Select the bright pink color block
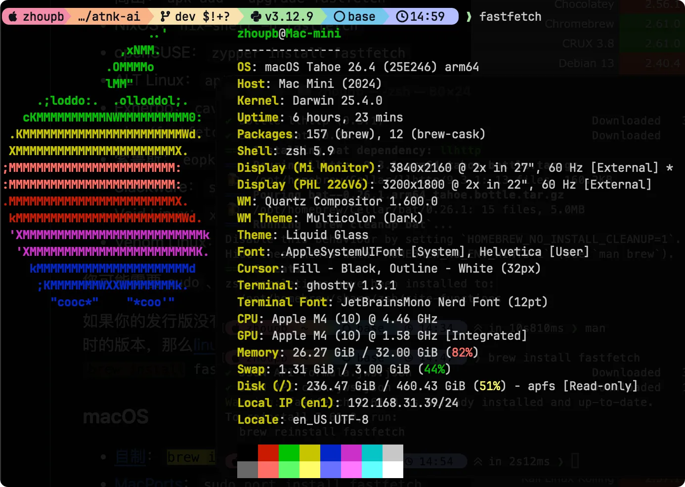Screen dimensions: 685x487 (351, 470)
